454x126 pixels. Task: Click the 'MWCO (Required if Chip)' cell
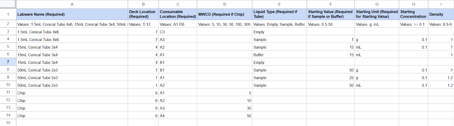pos(224,14)
